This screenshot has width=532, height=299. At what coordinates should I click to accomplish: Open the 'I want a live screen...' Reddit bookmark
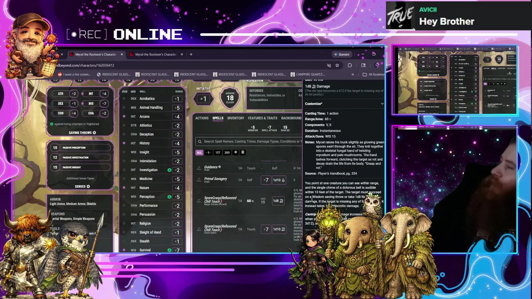click(74, 74)
